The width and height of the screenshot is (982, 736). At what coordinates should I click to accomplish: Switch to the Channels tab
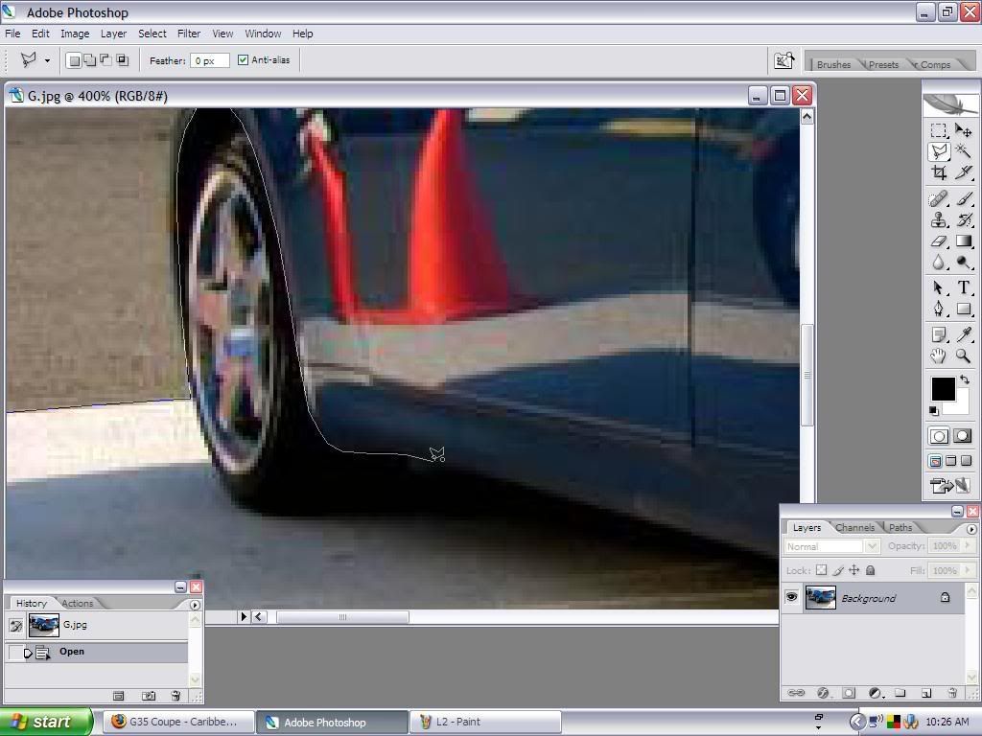(853, 528)
